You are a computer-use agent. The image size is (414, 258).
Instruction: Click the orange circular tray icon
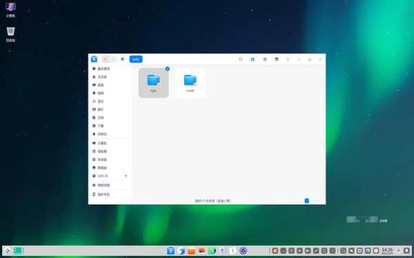(275, 250)
